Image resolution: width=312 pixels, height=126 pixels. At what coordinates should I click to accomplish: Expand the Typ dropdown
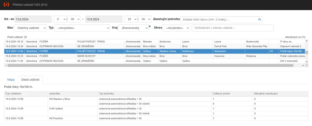pos(82,28)
